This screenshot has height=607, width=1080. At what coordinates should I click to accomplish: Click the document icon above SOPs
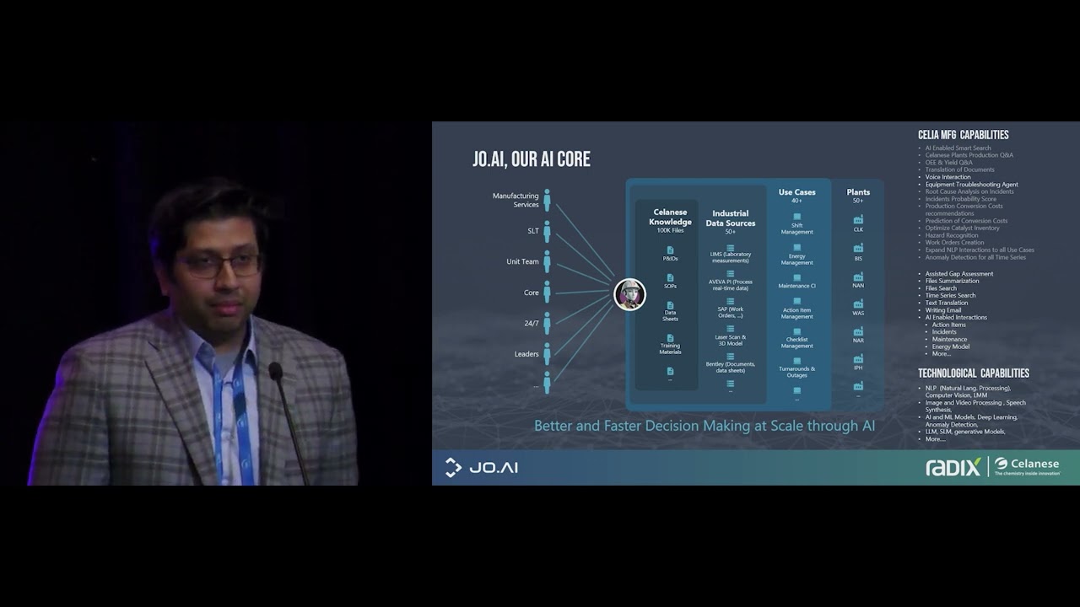coord(670,277)
